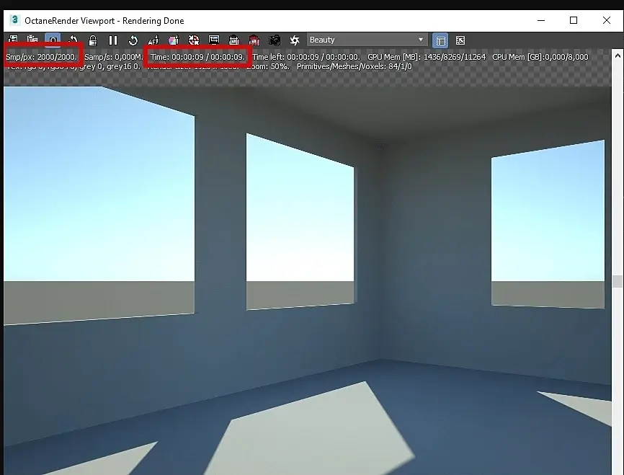Toggle the highlighted O render button
624x475 pixels.
click(x=53, y=40)
